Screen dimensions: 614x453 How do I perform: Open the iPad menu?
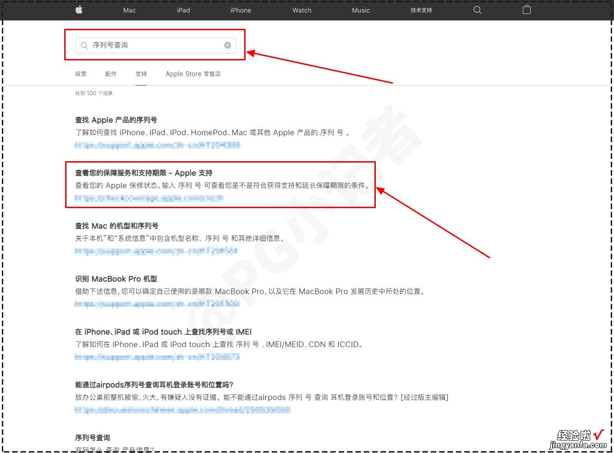(x=183, y=10)
